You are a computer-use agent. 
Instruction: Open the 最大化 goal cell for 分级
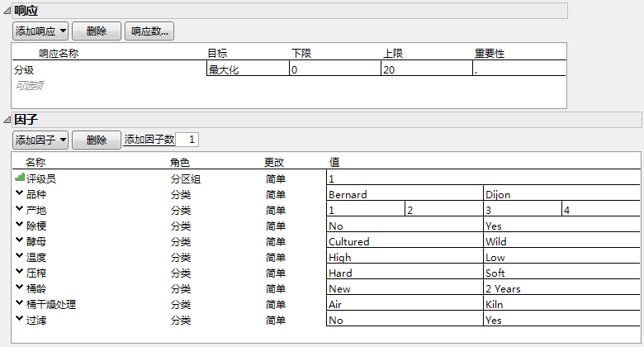(246, 70)
